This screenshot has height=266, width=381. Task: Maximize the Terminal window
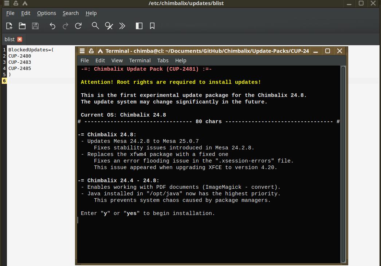[x=327, y=51]
